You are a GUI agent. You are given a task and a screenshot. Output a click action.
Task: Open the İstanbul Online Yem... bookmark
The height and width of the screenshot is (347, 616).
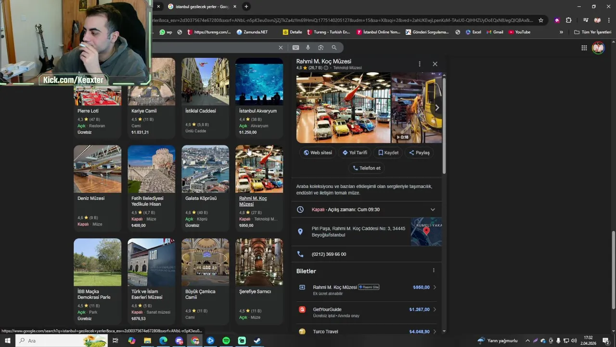[378, 32]
